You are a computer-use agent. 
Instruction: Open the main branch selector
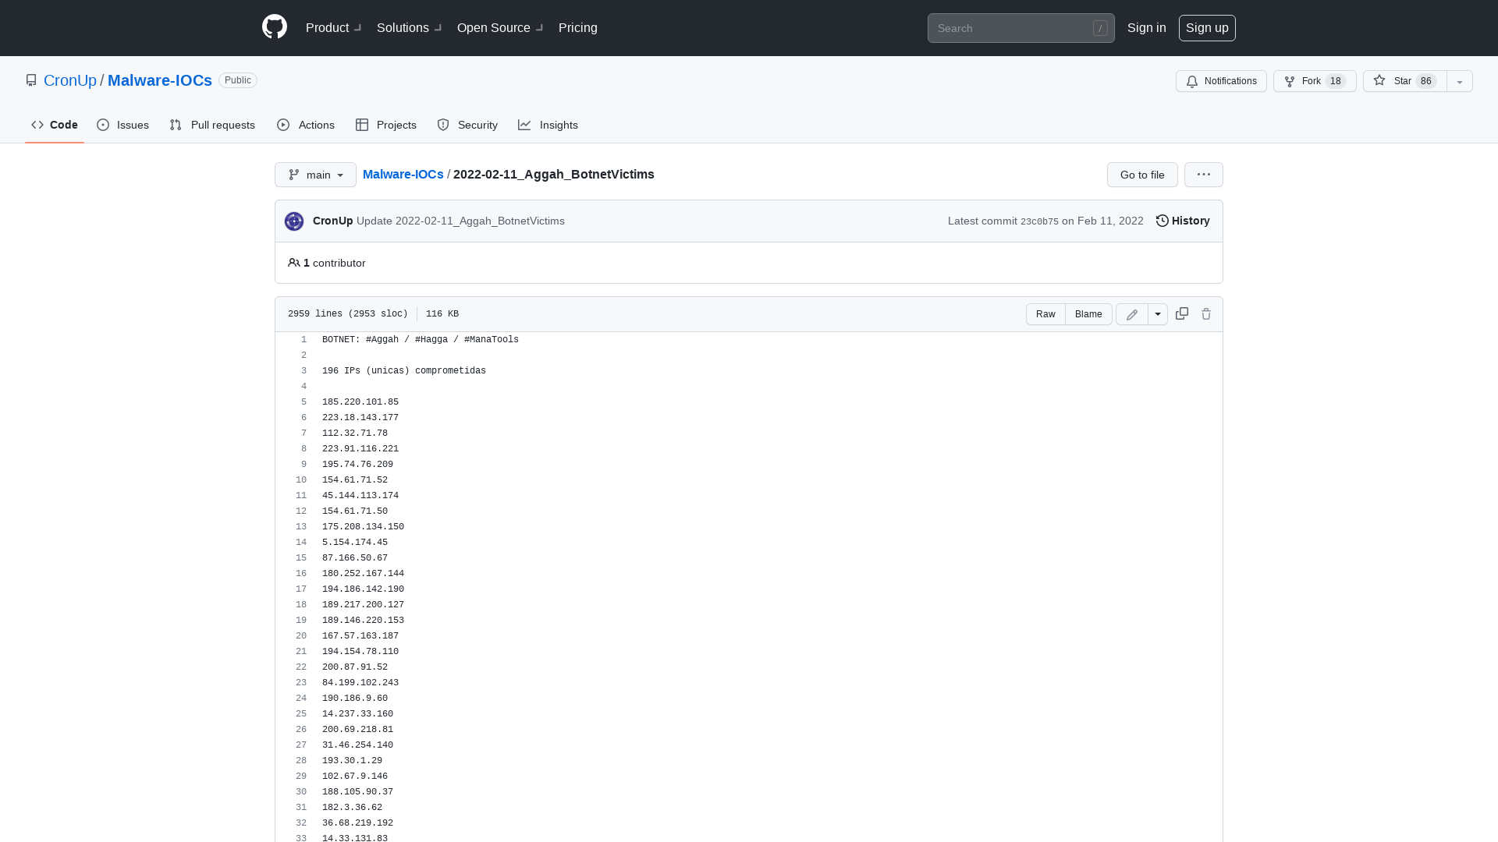(x=315, y=175)
